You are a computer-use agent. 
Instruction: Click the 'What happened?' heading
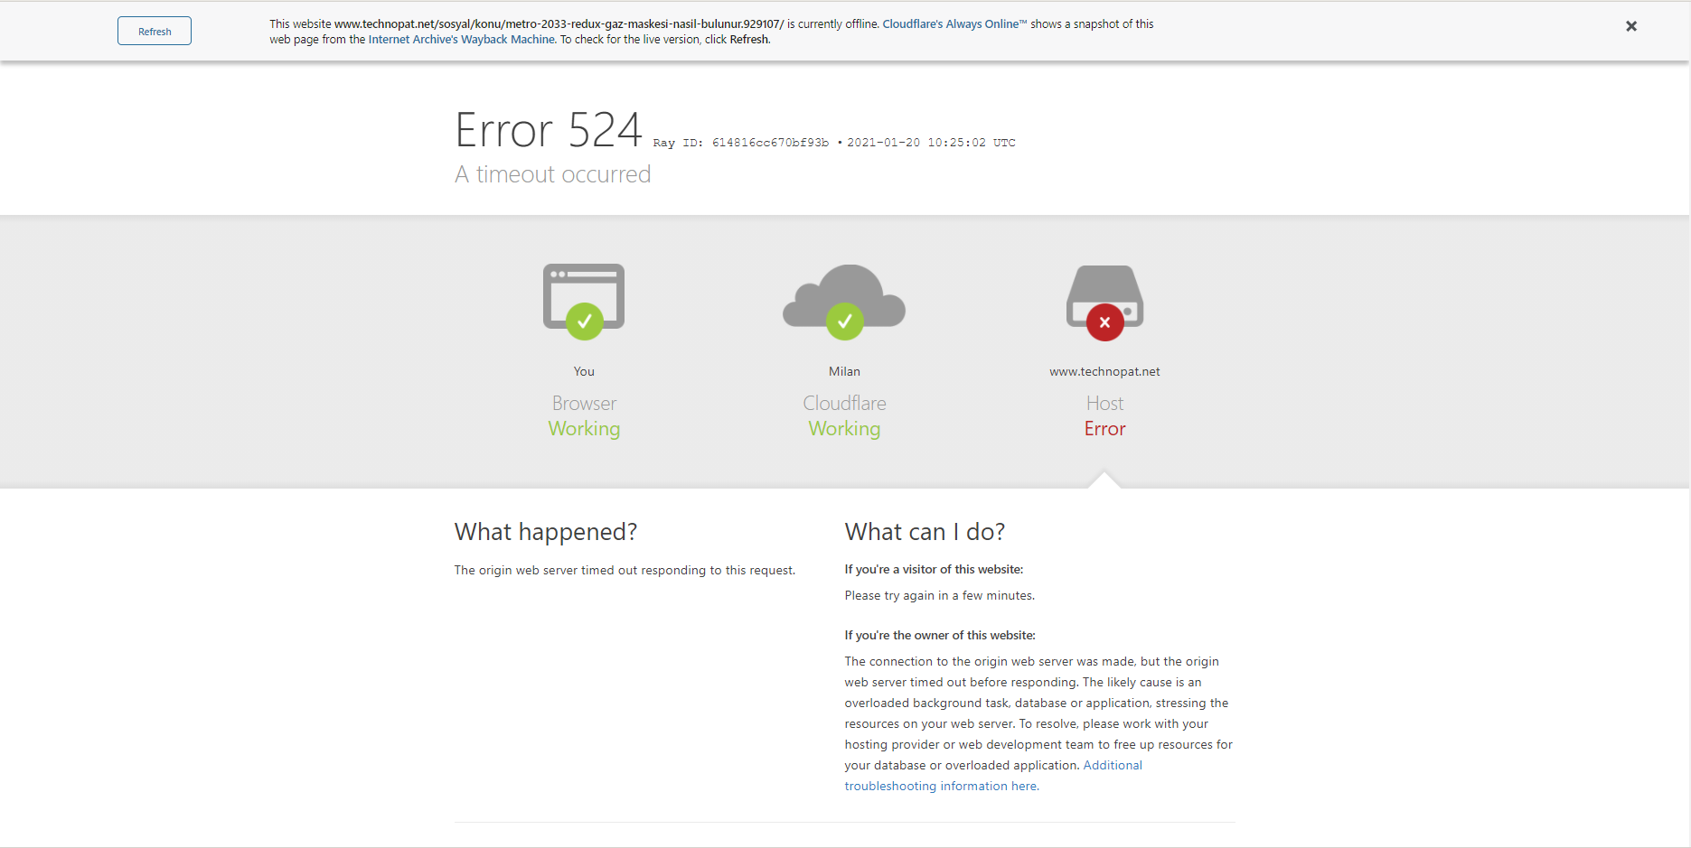click(x=546, y=532)
